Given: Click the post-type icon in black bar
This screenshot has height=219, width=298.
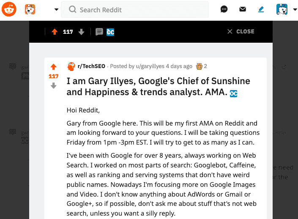Looking at the screenshot, I should 99,32.
